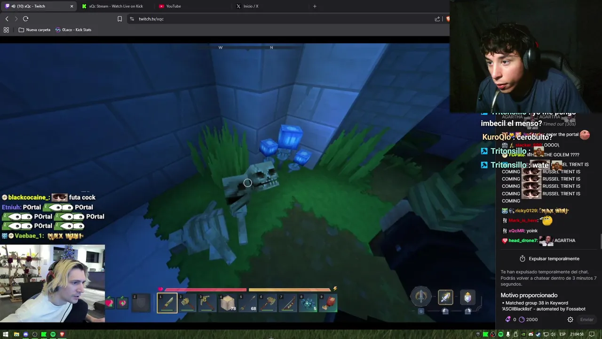Select hotbar slot 3 pickaxe
The width and height of the screenshot is (602, 339).
[207, 303]
